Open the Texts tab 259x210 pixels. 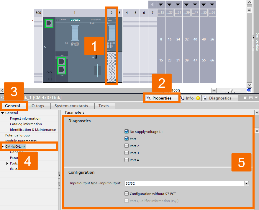104,106
